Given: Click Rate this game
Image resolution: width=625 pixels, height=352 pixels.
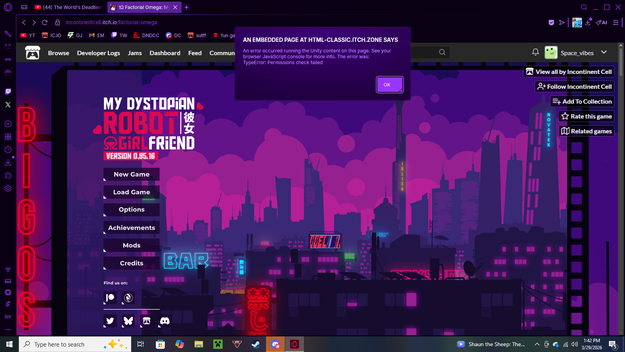Looking at the screenshot, I should pos(586,116).
